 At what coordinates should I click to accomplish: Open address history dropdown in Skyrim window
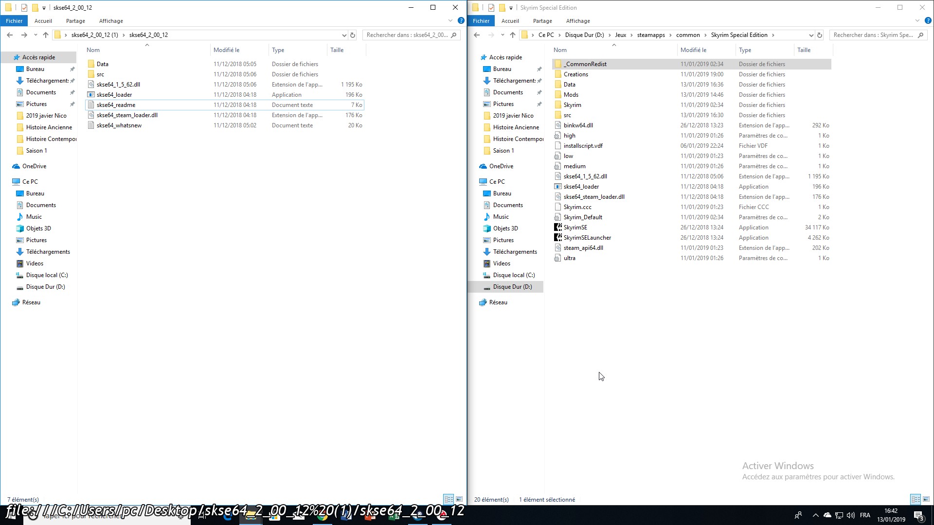coord(811,35)
